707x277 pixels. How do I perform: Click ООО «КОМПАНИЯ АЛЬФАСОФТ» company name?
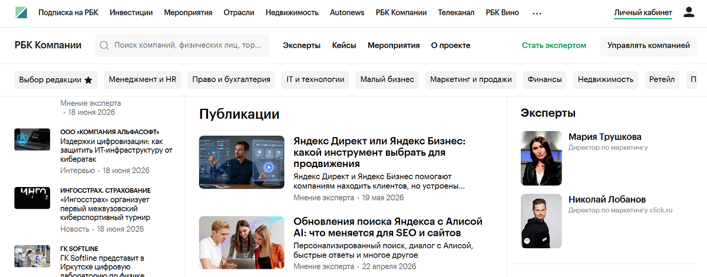coord(110,132)
